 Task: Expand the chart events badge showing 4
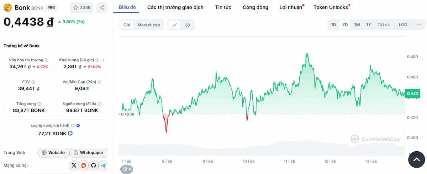pos(127,169)
